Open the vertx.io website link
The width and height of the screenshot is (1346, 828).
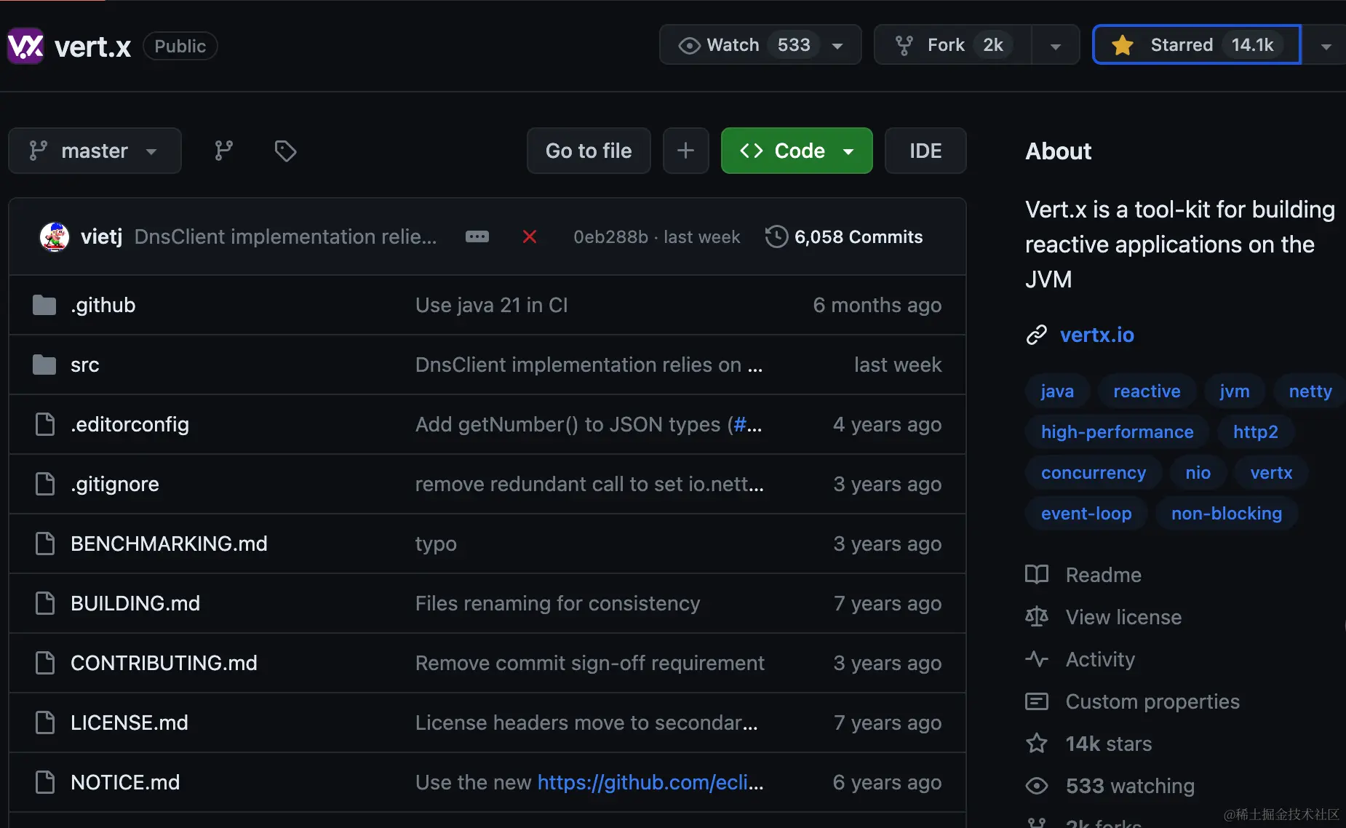1096,335
